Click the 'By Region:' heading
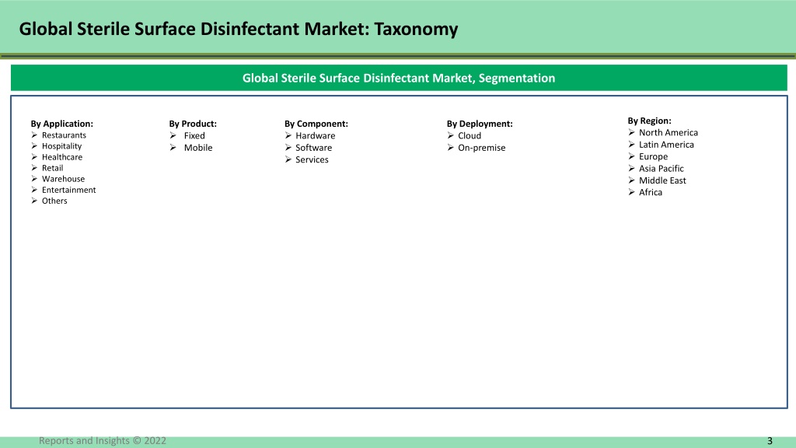The image size is (796, 448). tap(649, 121)
